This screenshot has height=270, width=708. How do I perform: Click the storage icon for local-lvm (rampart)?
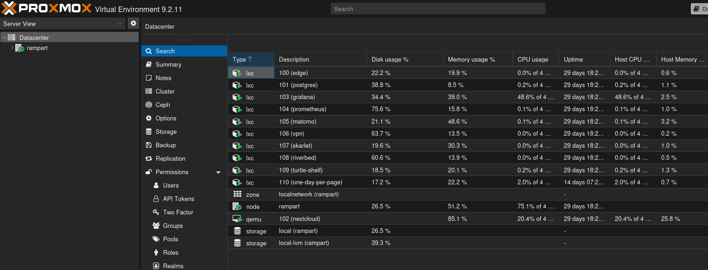237,243
